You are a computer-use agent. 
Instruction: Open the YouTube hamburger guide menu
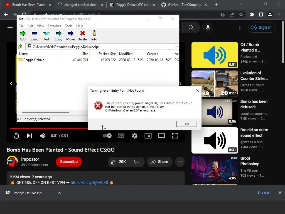point(10,28)
